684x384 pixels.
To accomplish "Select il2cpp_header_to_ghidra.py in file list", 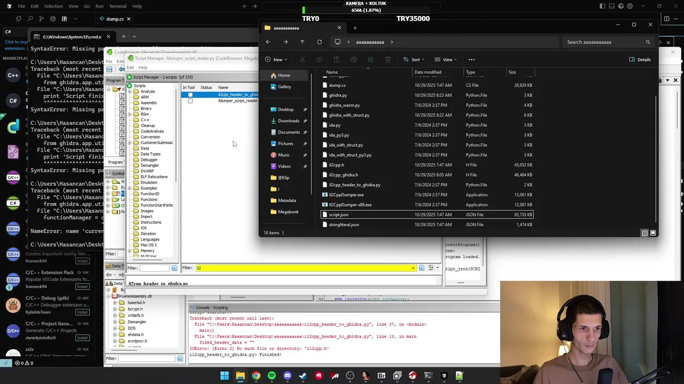I will click(x=426, y=185).
